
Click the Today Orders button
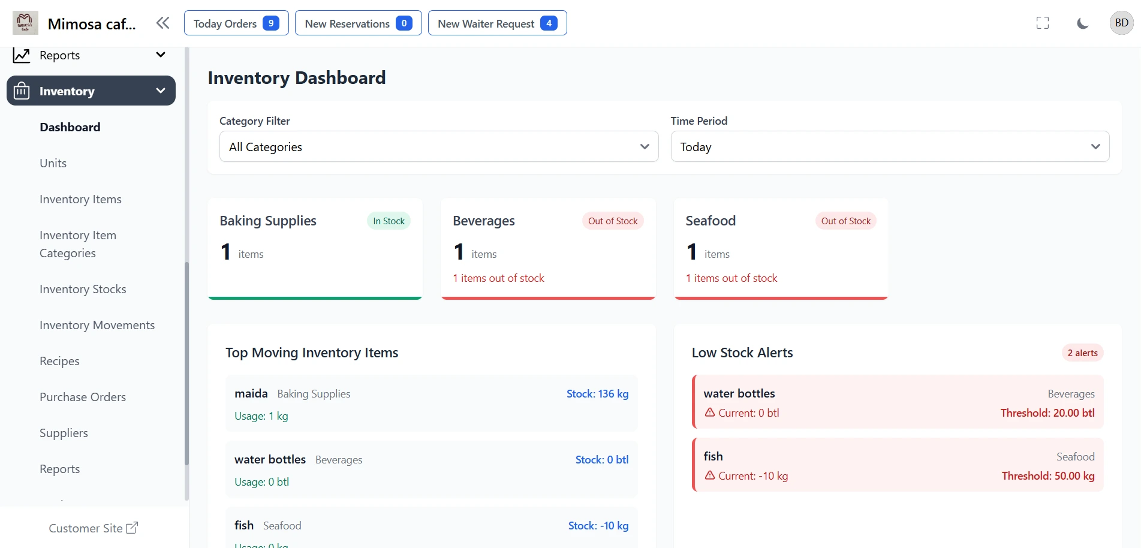pyautogui.click(x=236, y=23)
